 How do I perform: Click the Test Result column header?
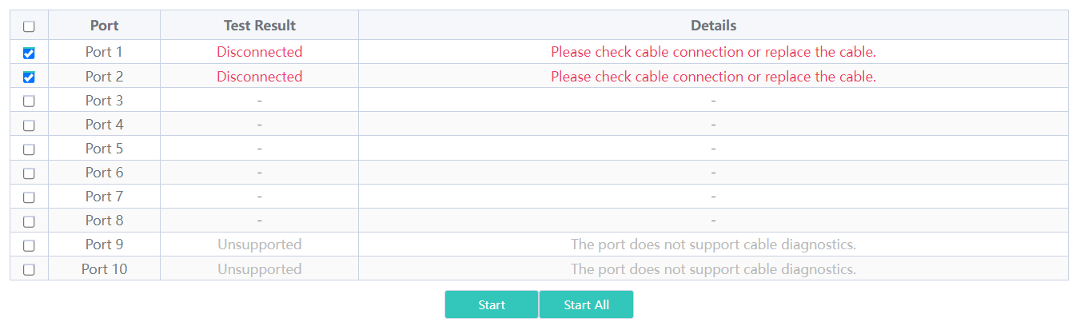[x=260, y=26]
